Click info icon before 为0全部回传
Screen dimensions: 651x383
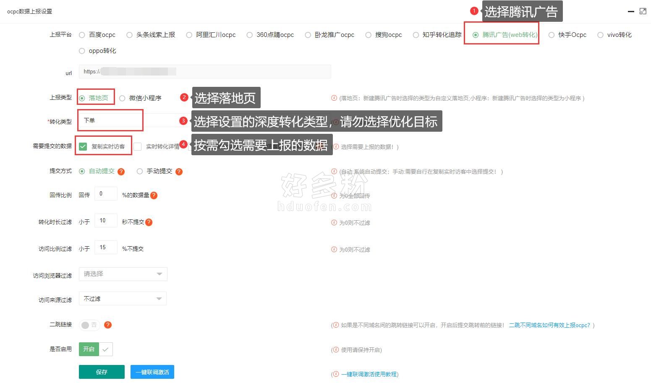[334, 196]
